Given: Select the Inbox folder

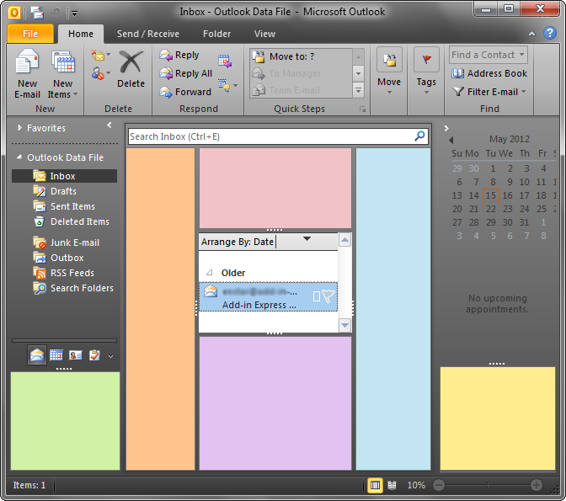Looking at the screenshot, I should point(64,176).
